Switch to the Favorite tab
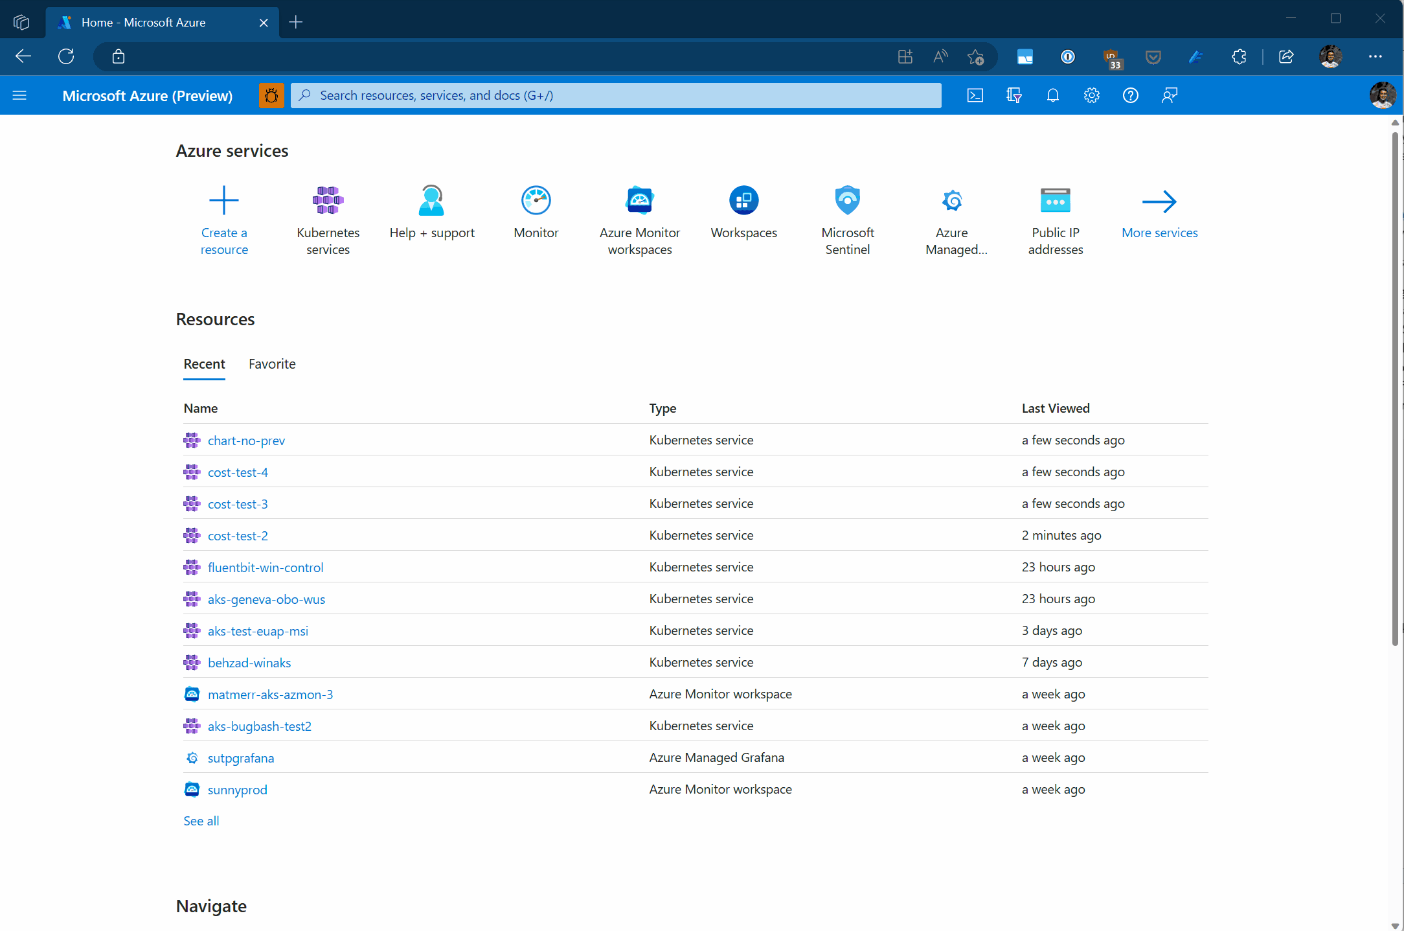 [x=272, y=364]
